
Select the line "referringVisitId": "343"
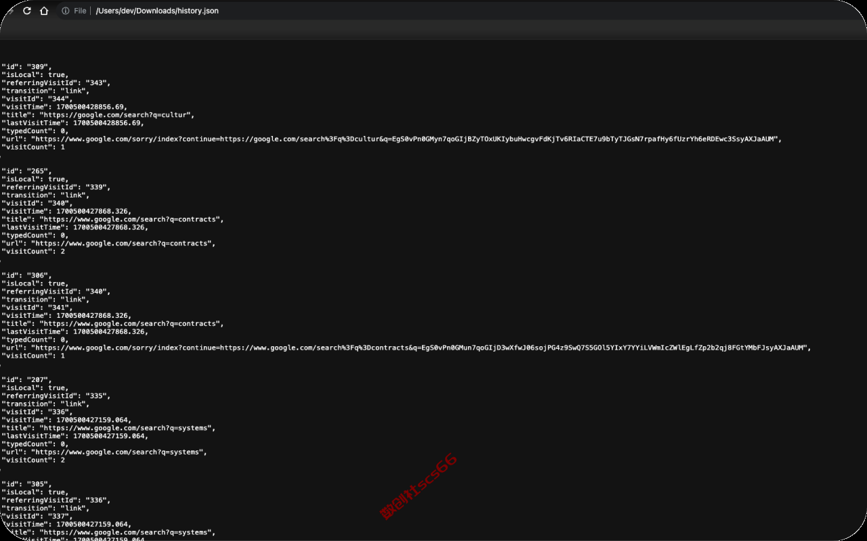[x=56, y=83]
